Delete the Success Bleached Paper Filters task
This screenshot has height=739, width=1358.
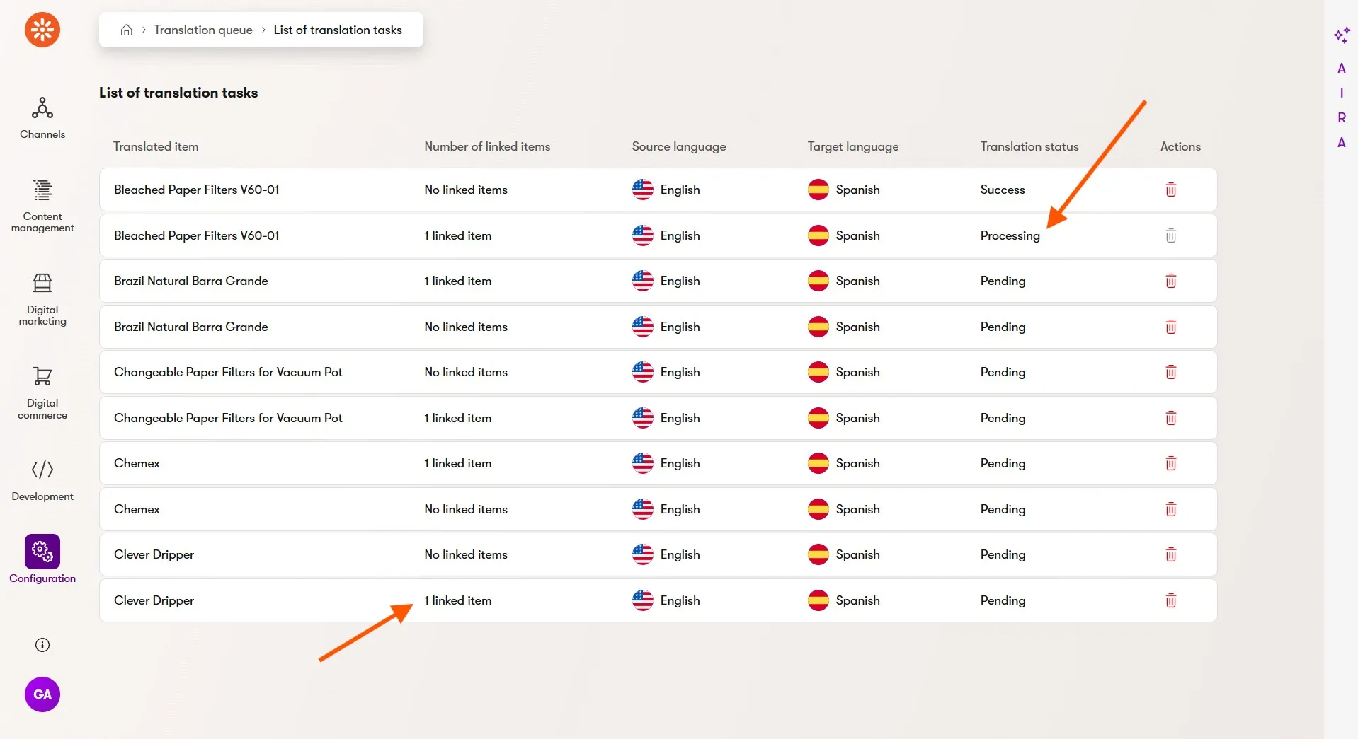[1171, 190]
